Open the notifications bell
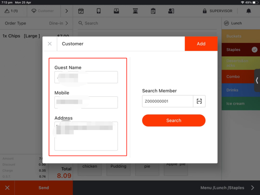 249,11
